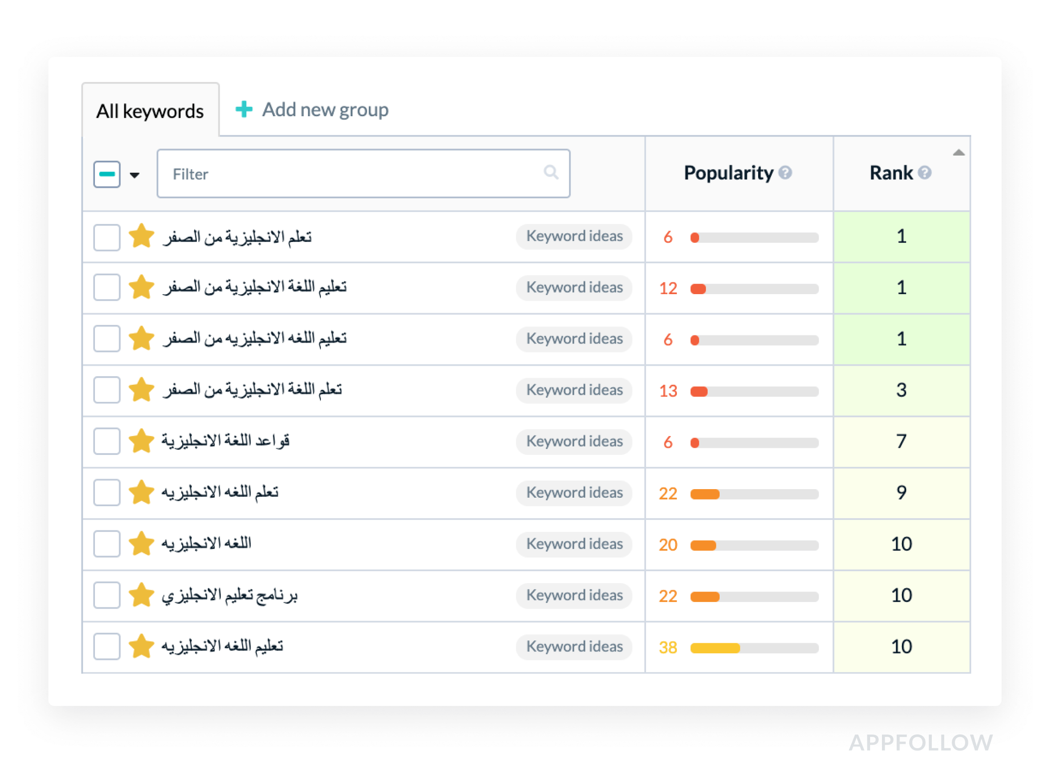Check the first keyword row checkbox
Image resolution: width=1050 pixels, height=779 pixels.
(x=107, y=237)
